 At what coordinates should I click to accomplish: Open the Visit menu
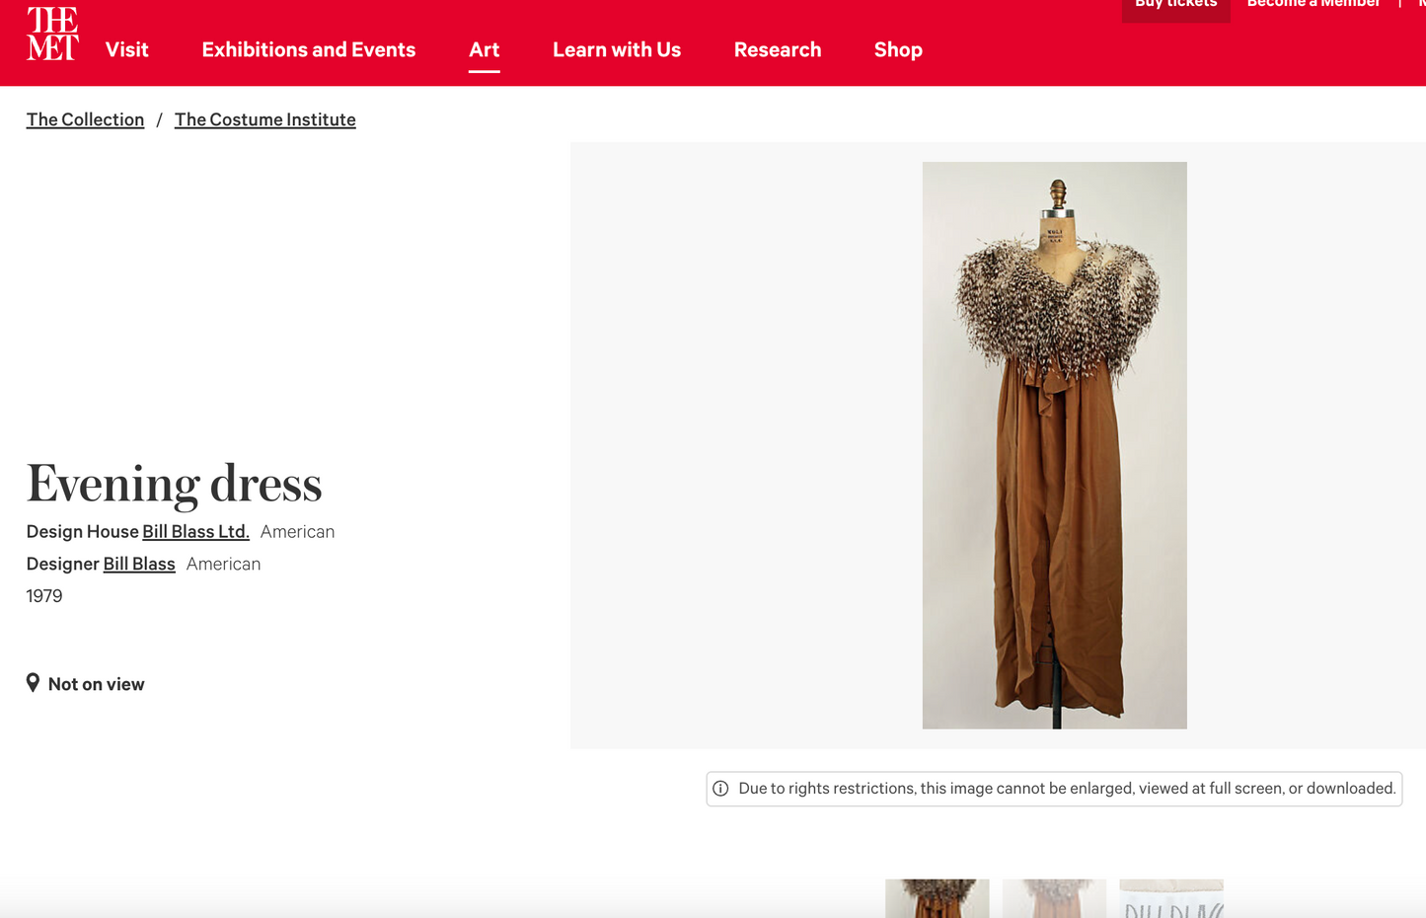(x=127, y=49)
